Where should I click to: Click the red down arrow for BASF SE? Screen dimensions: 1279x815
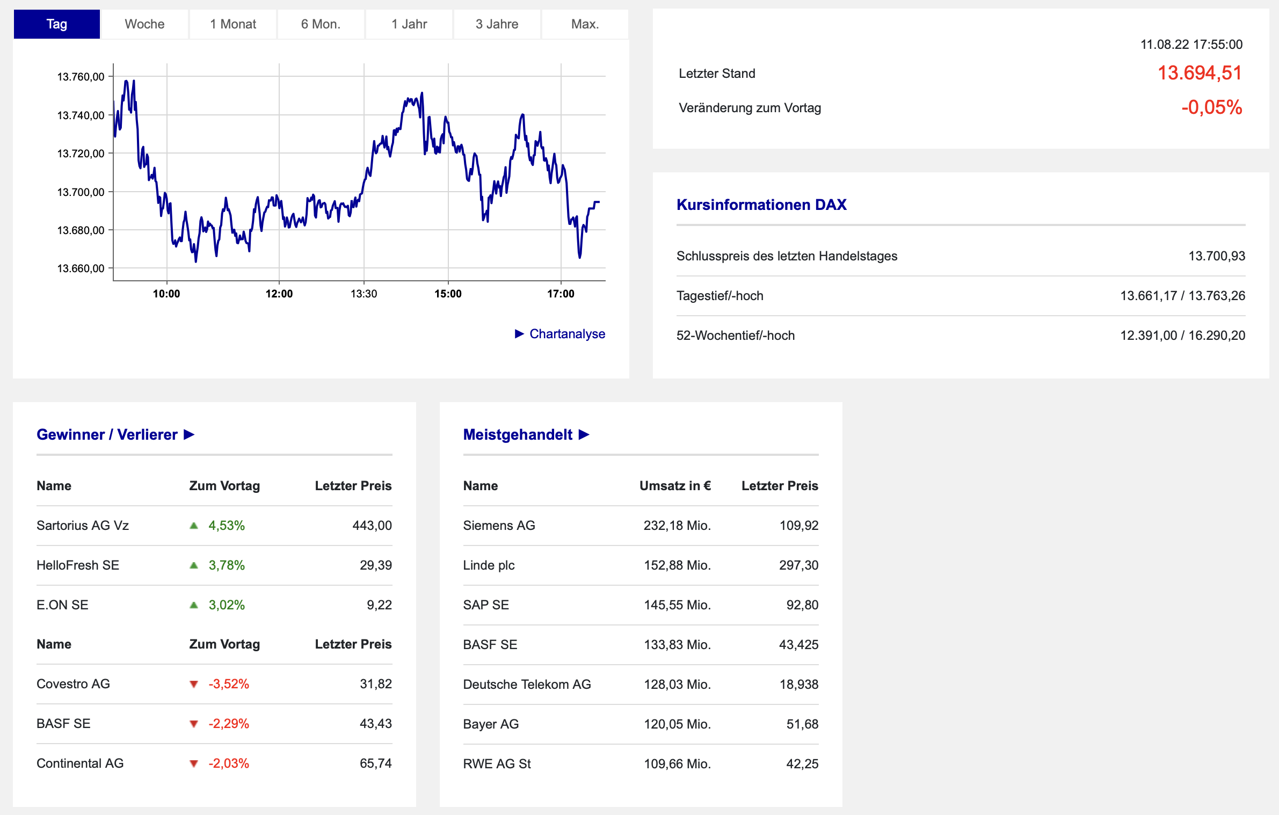pos(194,724)
